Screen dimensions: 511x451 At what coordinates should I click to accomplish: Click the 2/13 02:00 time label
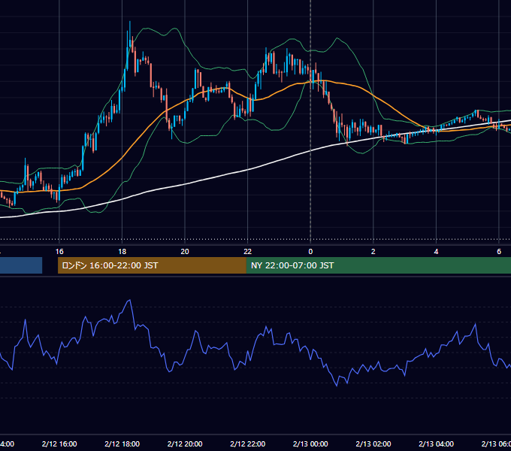pyautogui.click(x=373, y=443)
